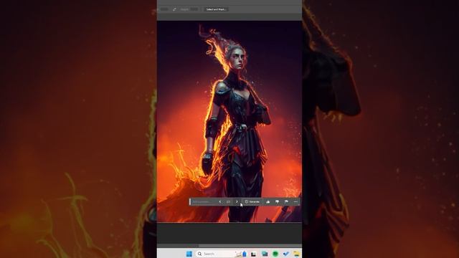The image size is (459, 258).
Task: Open the blue checkmark taskbar app
Action: coord(286,254)
